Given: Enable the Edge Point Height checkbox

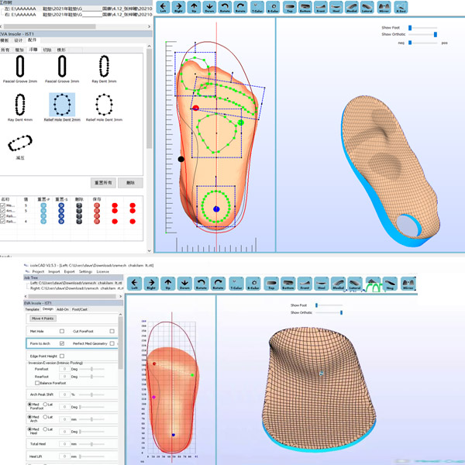Looking at the screenshot, I should [62, 356].
